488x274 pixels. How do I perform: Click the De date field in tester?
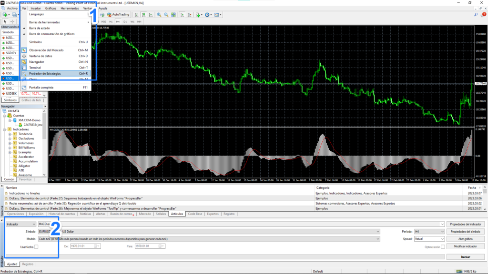coord(85,246)
